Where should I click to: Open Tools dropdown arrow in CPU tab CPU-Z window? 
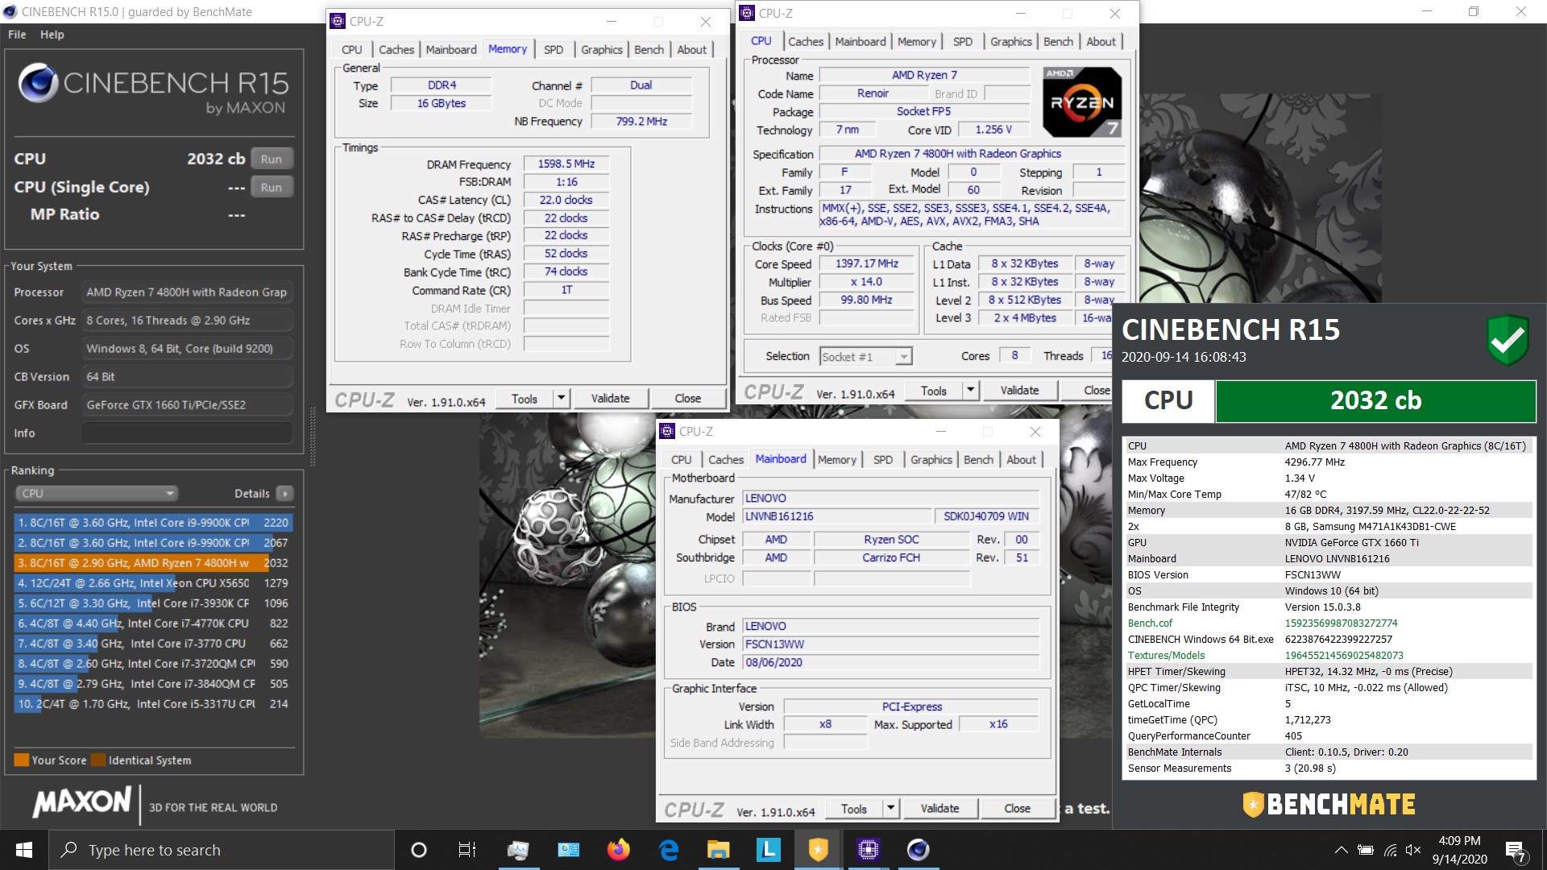tap(971, 390)
